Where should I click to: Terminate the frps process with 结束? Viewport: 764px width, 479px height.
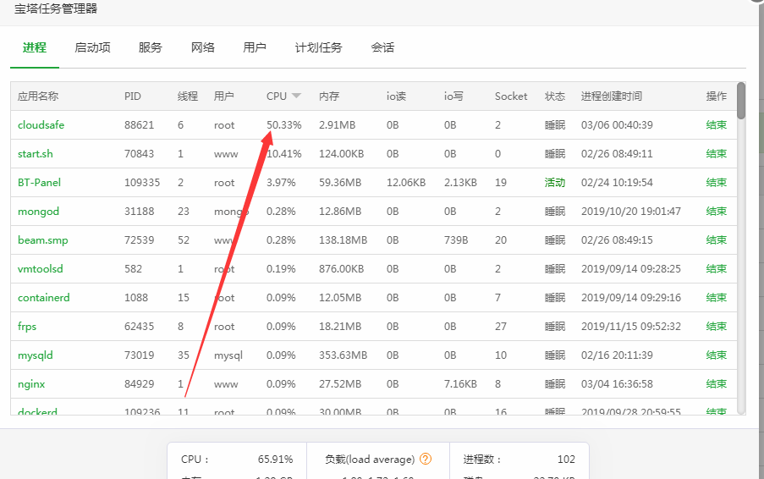tap(716, 327)
